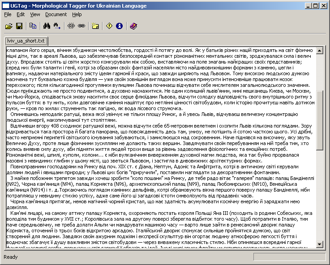Click the yellow sparkle folder icon

point(95,26)
